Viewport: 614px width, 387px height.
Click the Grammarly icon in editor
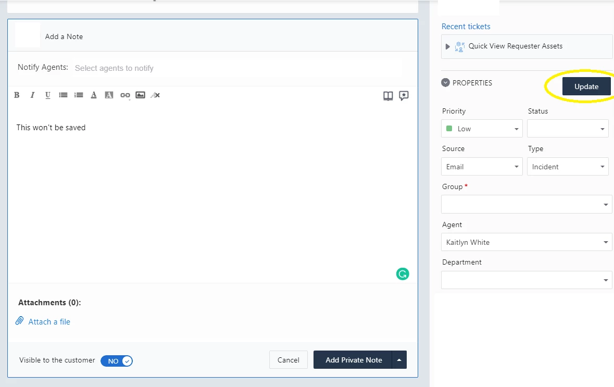point(403,274)
